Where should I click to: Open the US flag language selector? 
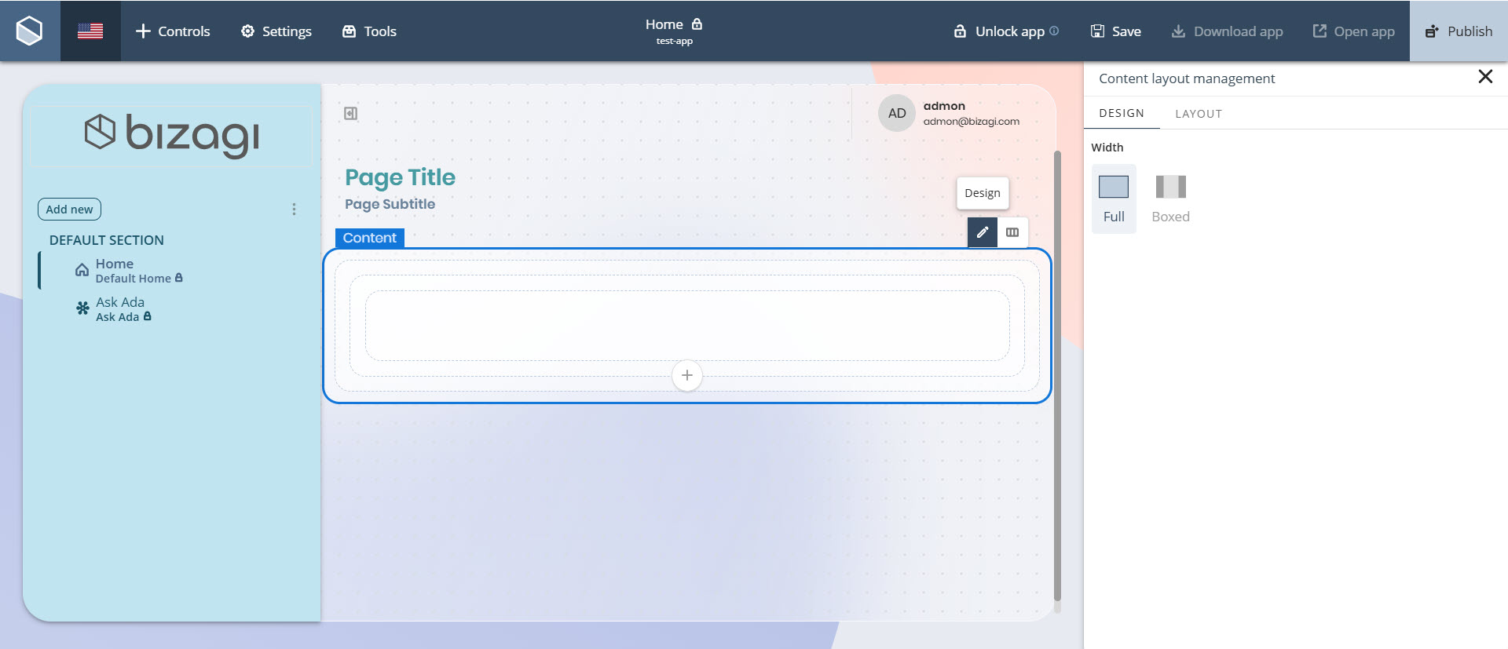90,31
